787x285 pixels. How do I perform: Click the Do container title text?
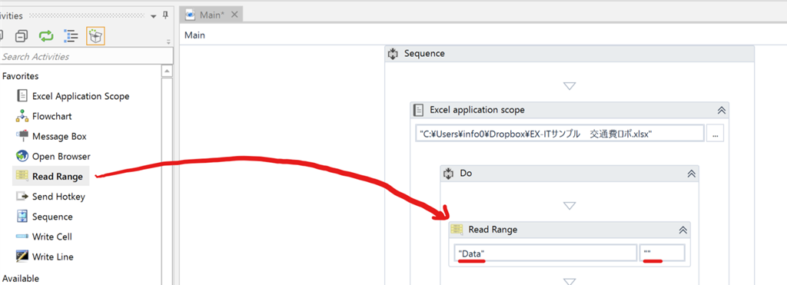coord(466,173)
